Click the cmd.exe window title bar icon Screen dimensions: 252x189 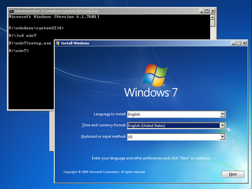pyautogui.click(x=11, y=11)
